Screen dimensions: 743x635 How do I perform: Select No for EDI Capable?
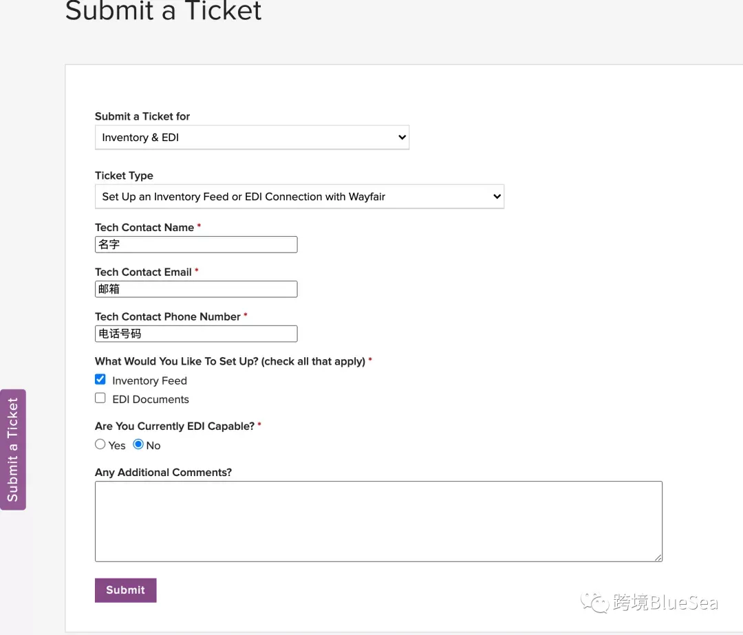click(x=138, y=444)
